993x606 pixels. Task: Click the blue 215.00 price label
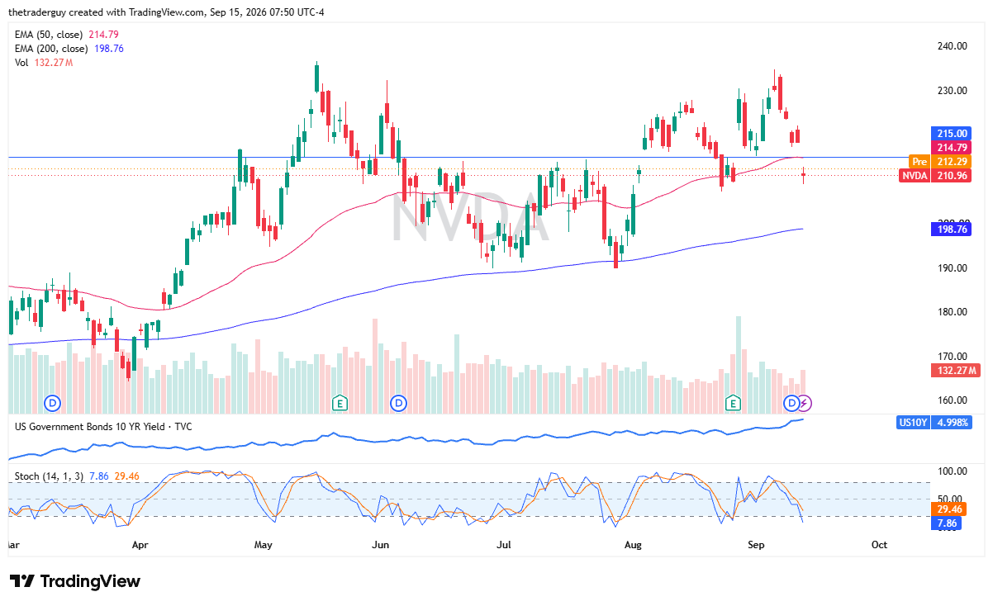click(950, 133)
